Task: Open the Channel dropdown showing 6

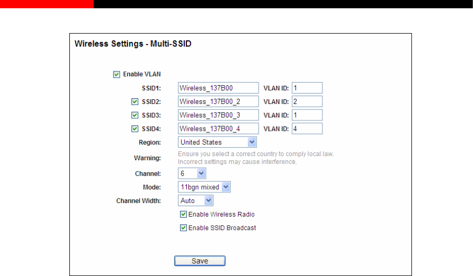Action: tap(192, 174)
